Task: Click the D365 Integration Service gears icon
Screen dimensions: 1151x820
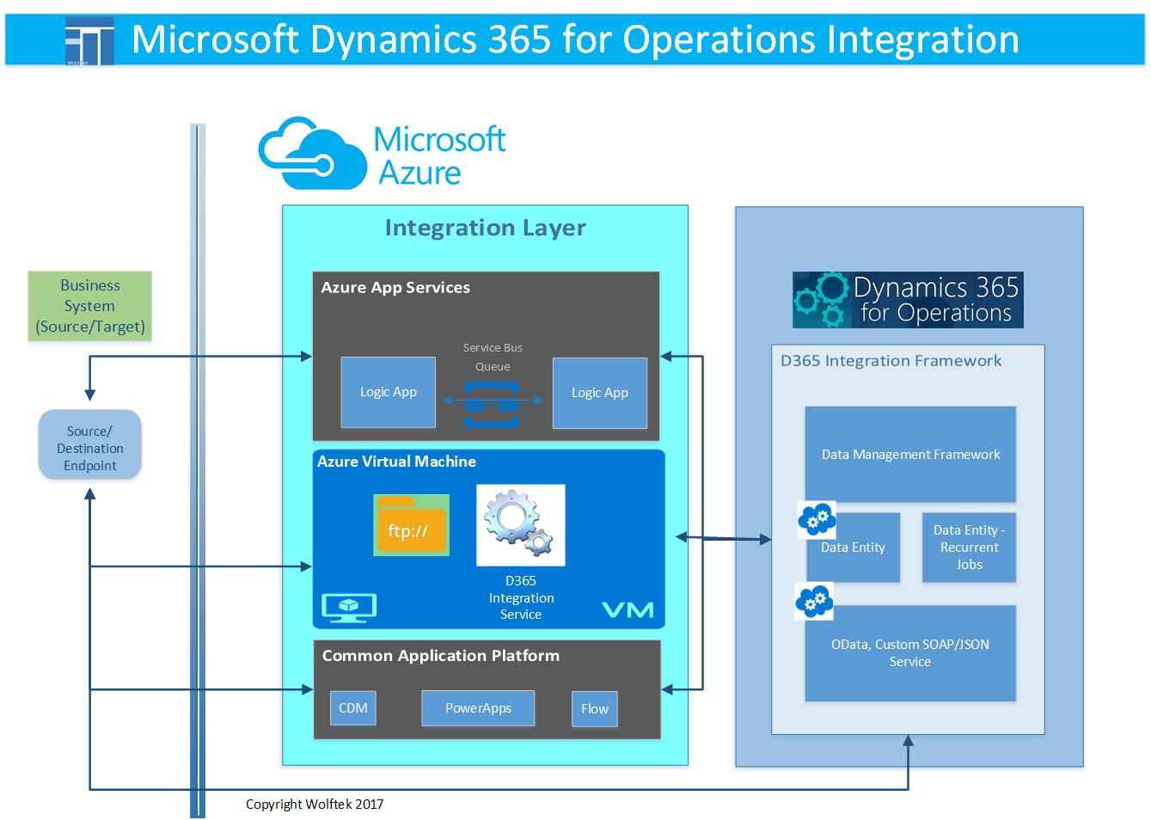Action: click(521, 524)
